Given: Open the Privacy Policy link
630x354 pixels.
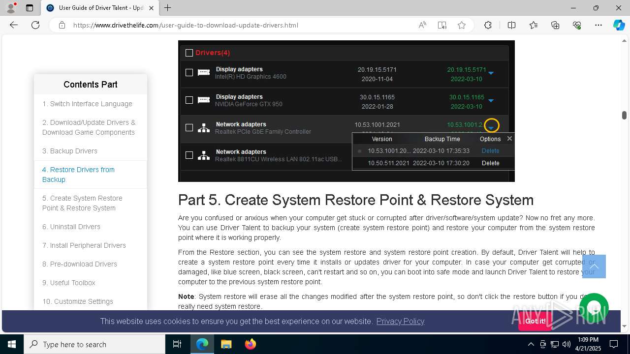Looking at the screenshot, I should coord(400,321).
